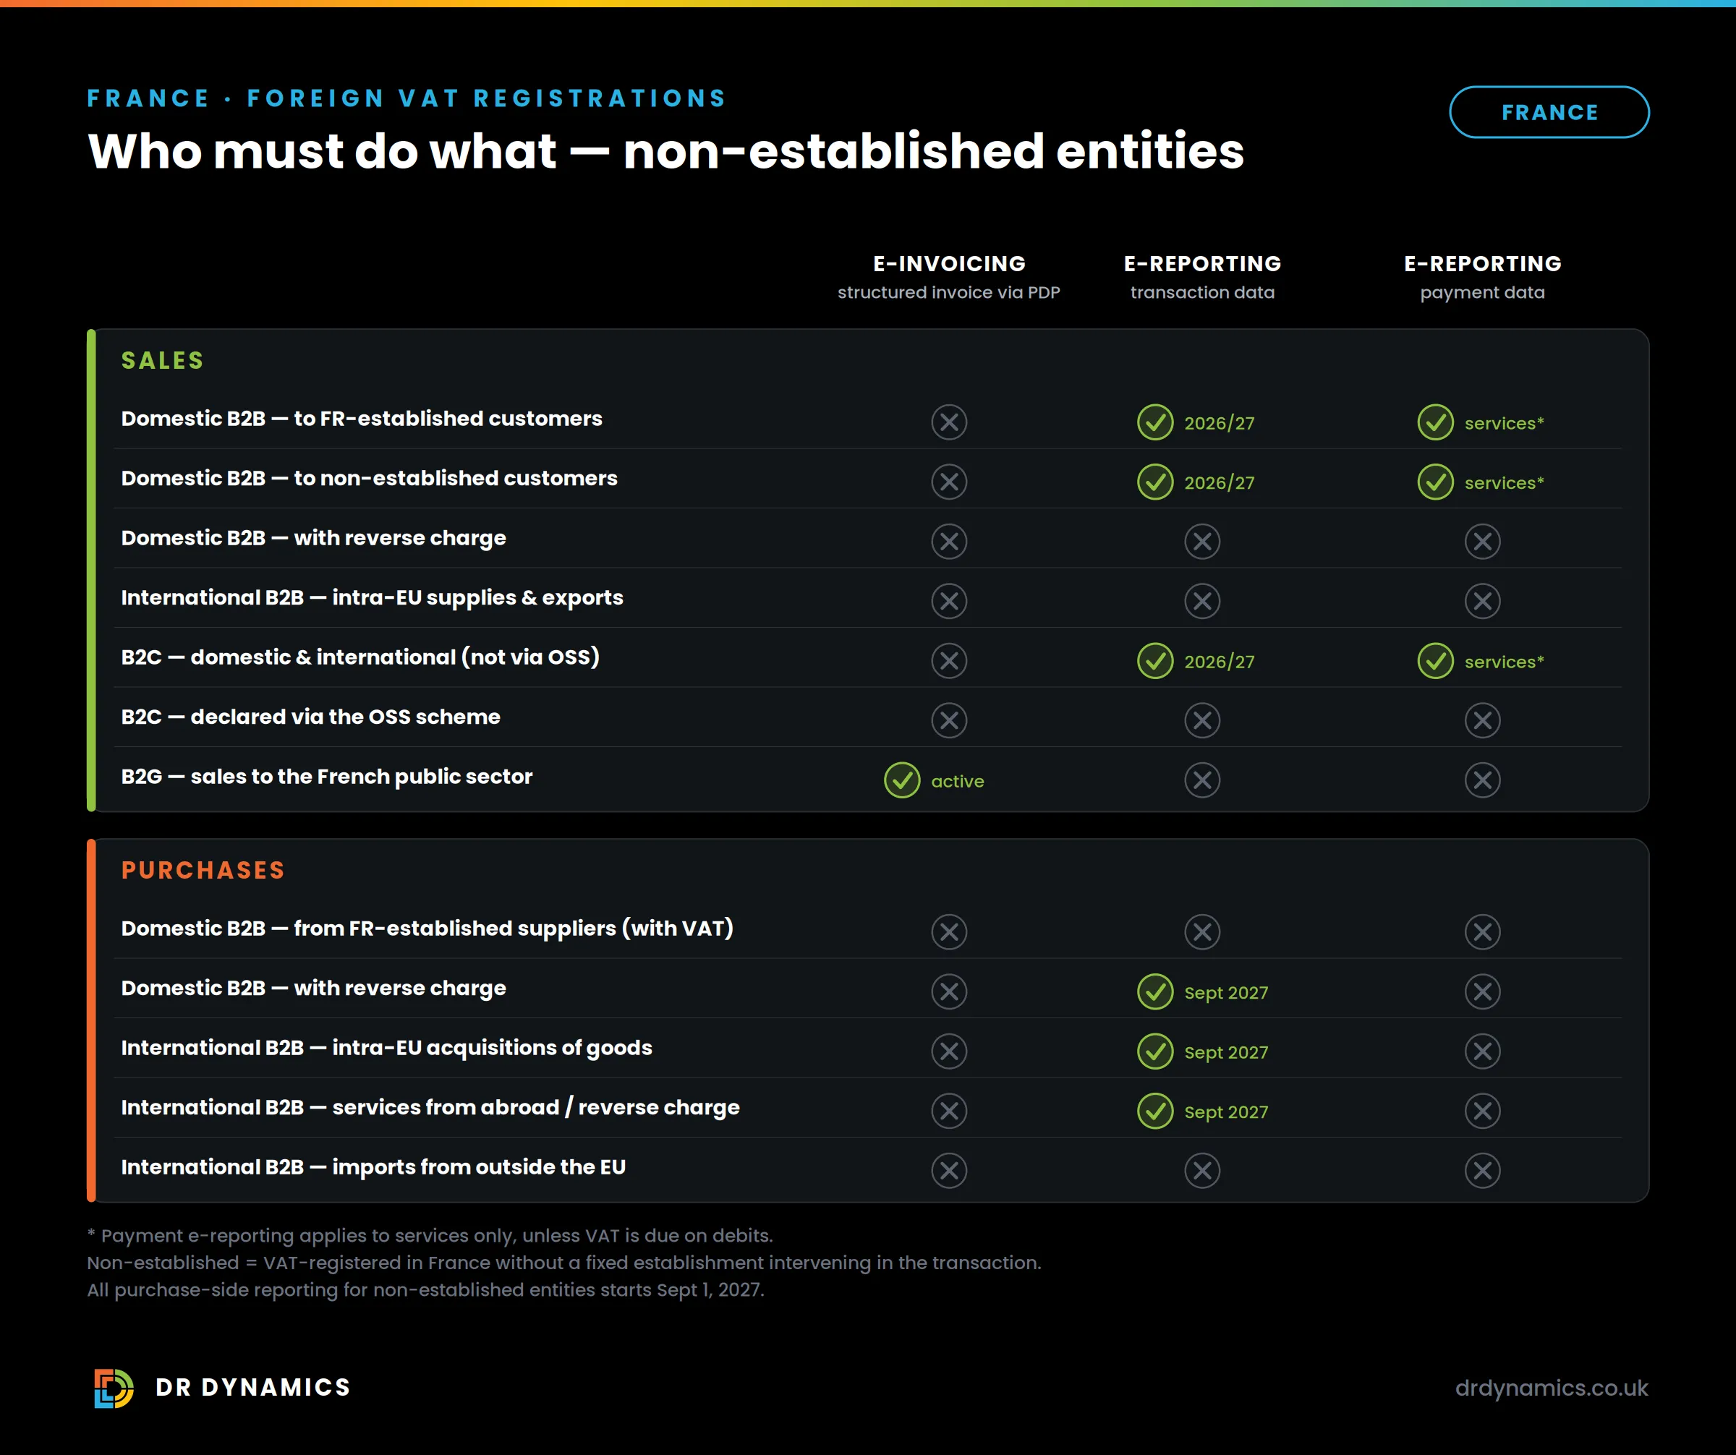The width and height of the screenshot is (1736, 1455).
Task: Click 'International B2B — services from abroad / reverse charge' label
Action: 430,1107
